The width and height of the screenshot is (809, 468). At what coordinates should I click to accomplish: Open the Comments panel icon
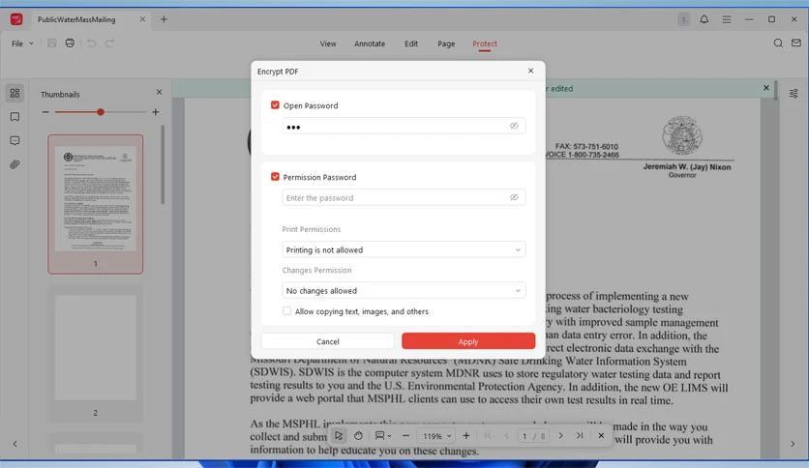point(15,141)
